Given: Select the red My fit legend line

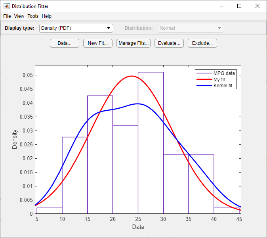Looking at the screenshot, I should (x=204, y=79).
